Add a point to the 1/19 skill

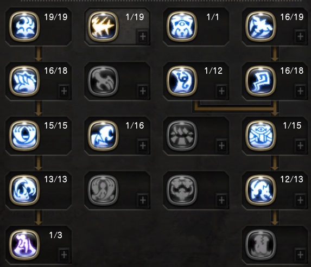click(143, 36)
